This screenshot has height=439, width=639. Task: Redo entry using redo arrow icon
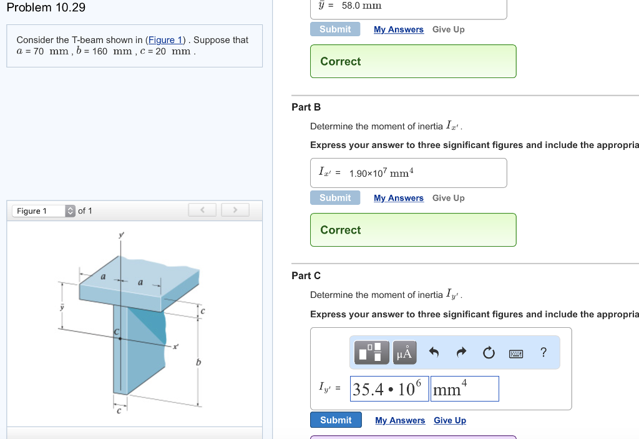point(462,352)
